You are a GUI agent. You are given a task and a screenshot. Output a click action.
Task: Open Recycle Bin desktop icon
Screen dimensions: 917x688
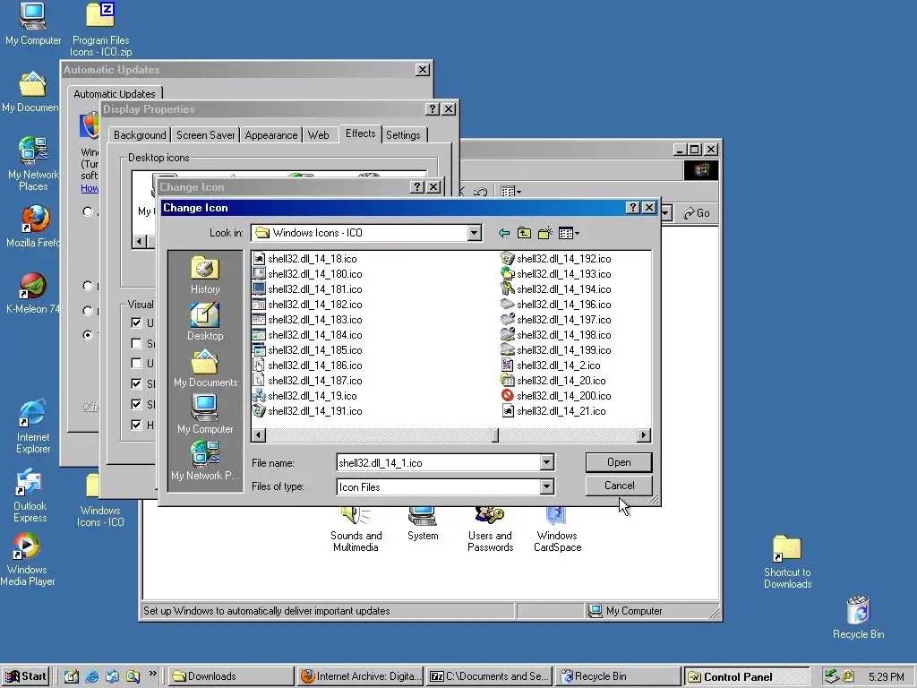click(x=858, y=617)
